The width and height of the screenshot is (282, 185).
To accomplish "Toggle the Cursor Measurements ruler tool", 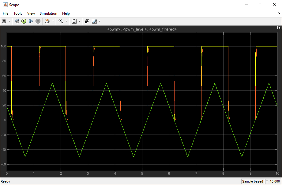I will tap(94, 21).
